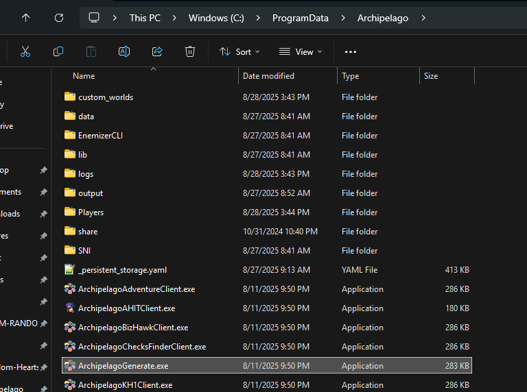
Task: Select ArchipelagoAHITClient.exe hat icon
Action: pyautogui.click(x=70, y=308)
